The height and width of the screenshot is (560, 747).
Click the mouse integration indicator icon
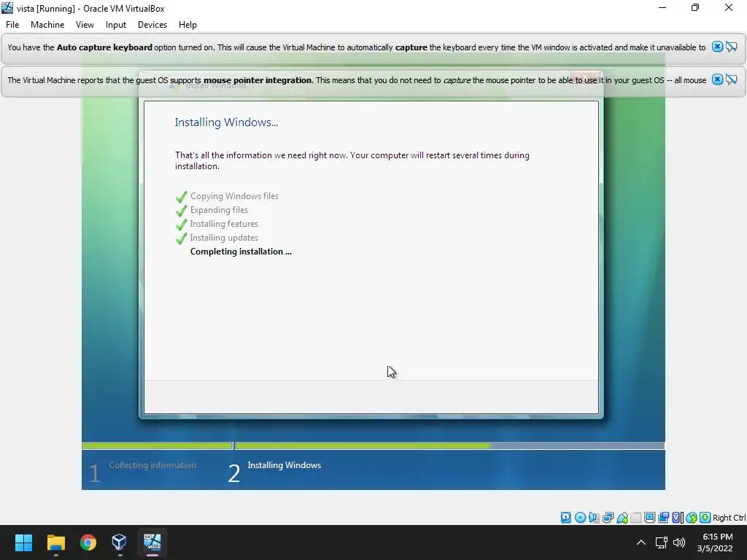coord(692,518)
